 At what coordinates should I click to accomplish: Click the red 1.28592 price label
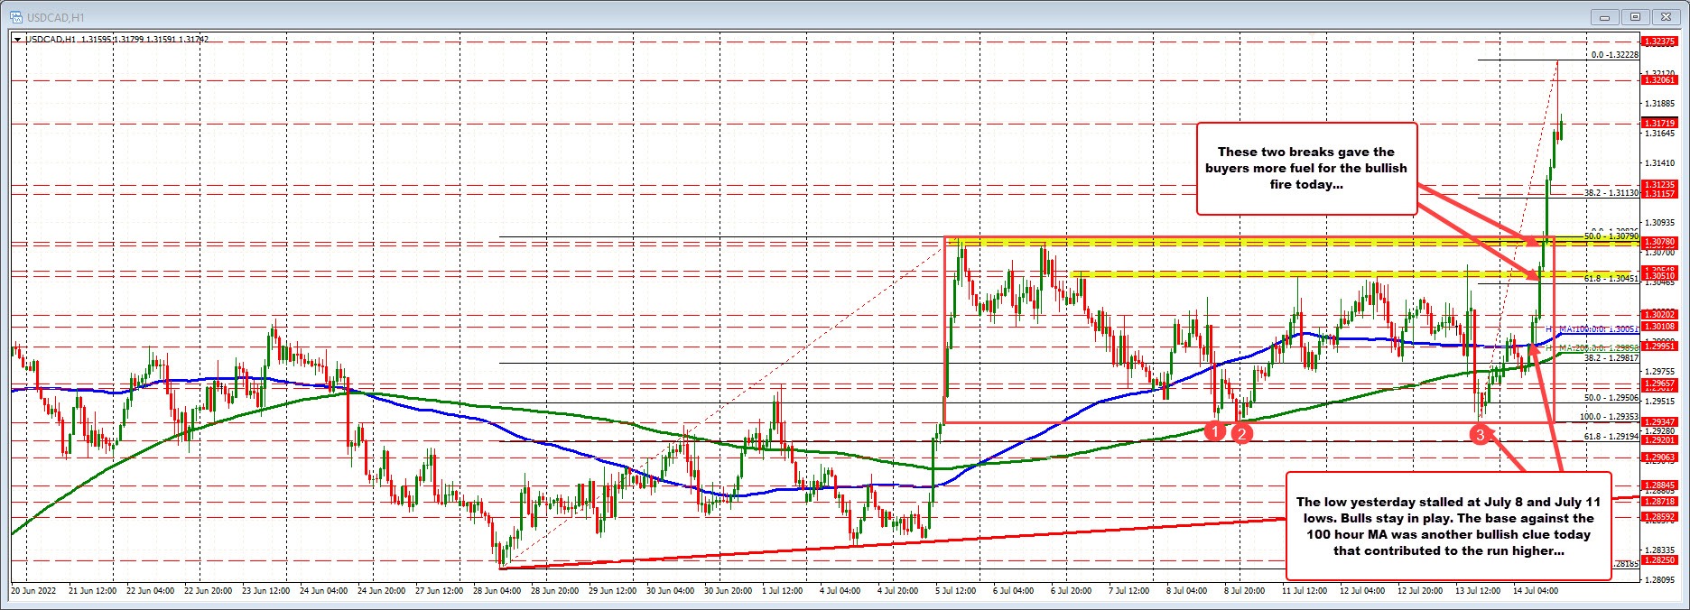tap(1660, 516)
